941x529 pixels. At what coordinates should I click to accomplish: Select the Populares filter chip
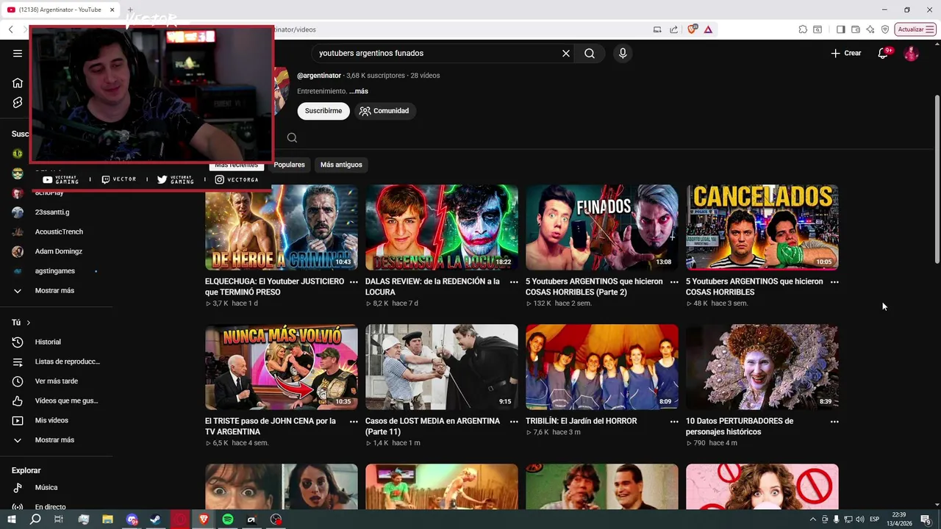(289, 165)
